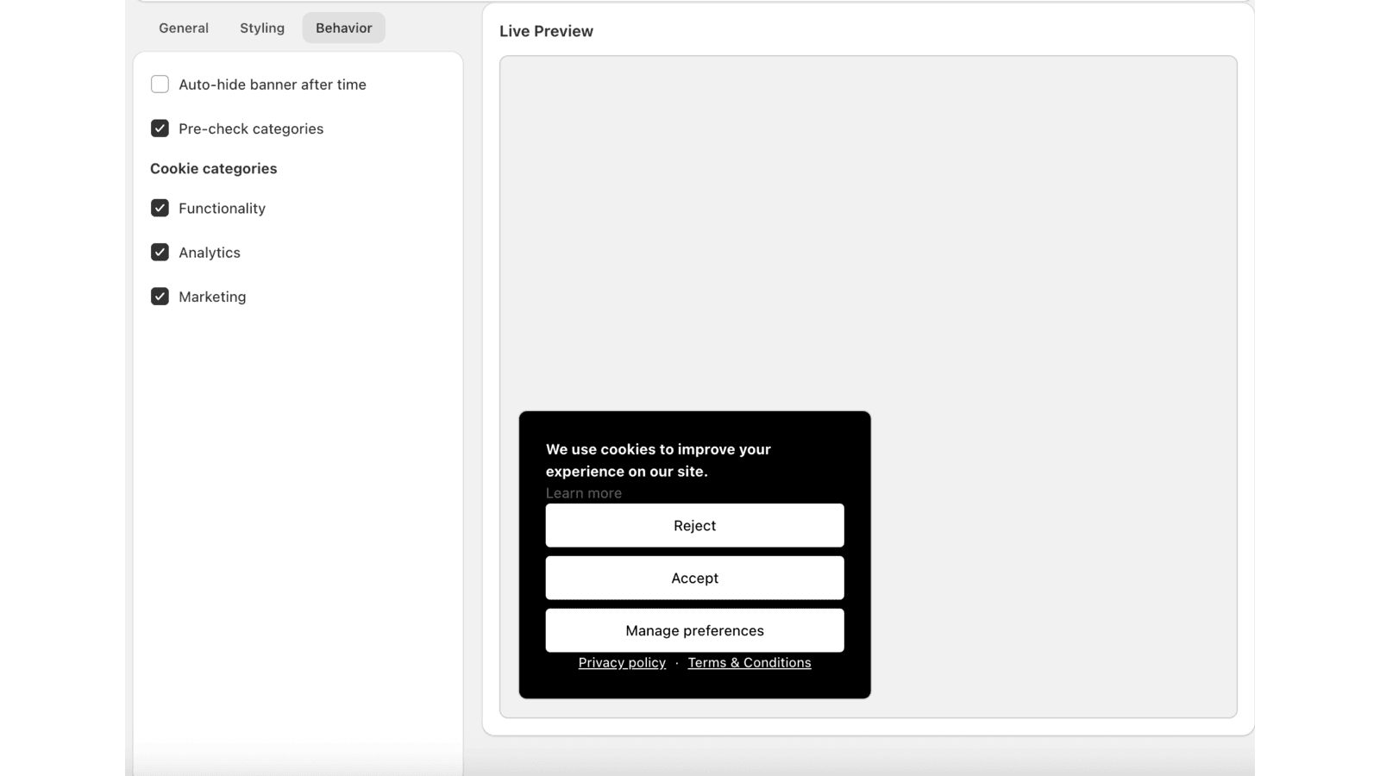Click the Reject button in preview

[x=694, y=525]
